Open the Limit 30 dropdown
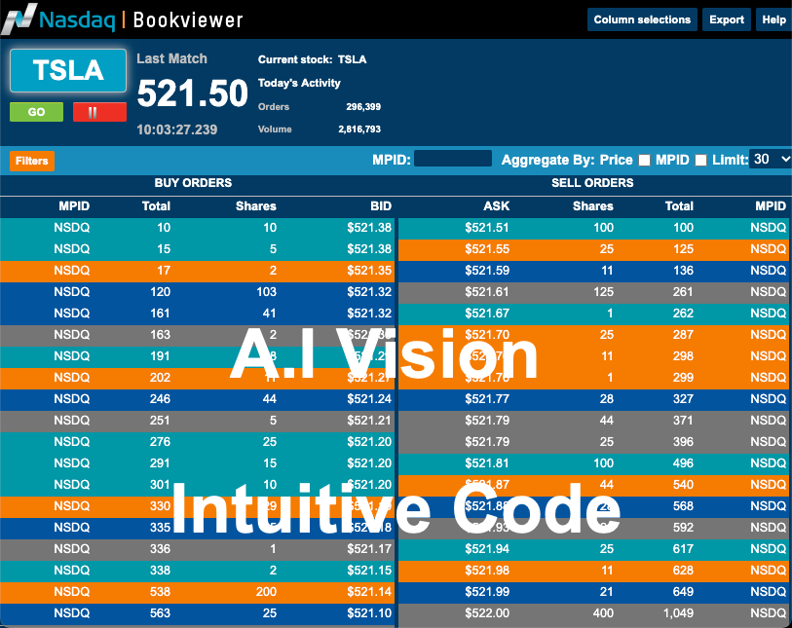Image resolution: width=792 pixels, height=628 pixels. [770, 159]
